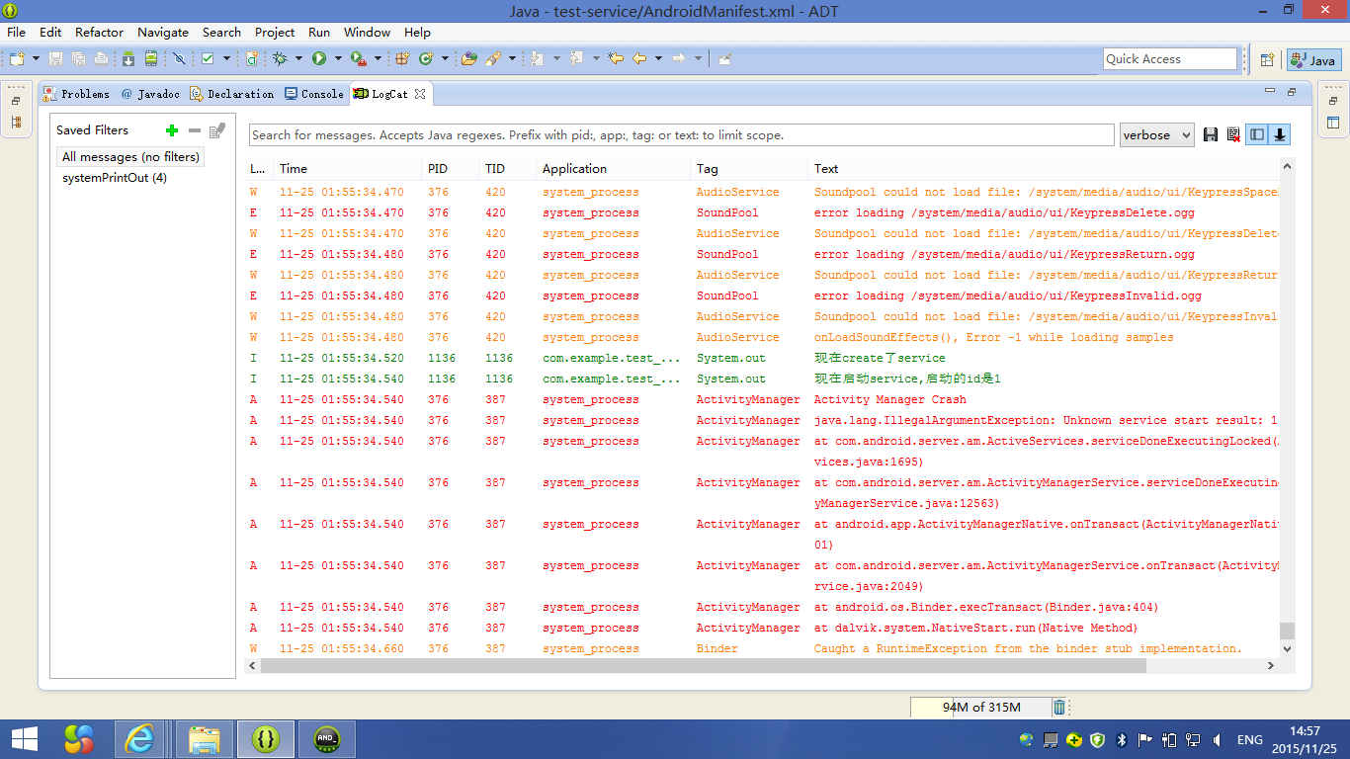Open the Outline view icon in right sidebar
Image resolution: width=1350 pixels, height=759 pixels.
coord(1333,123)
